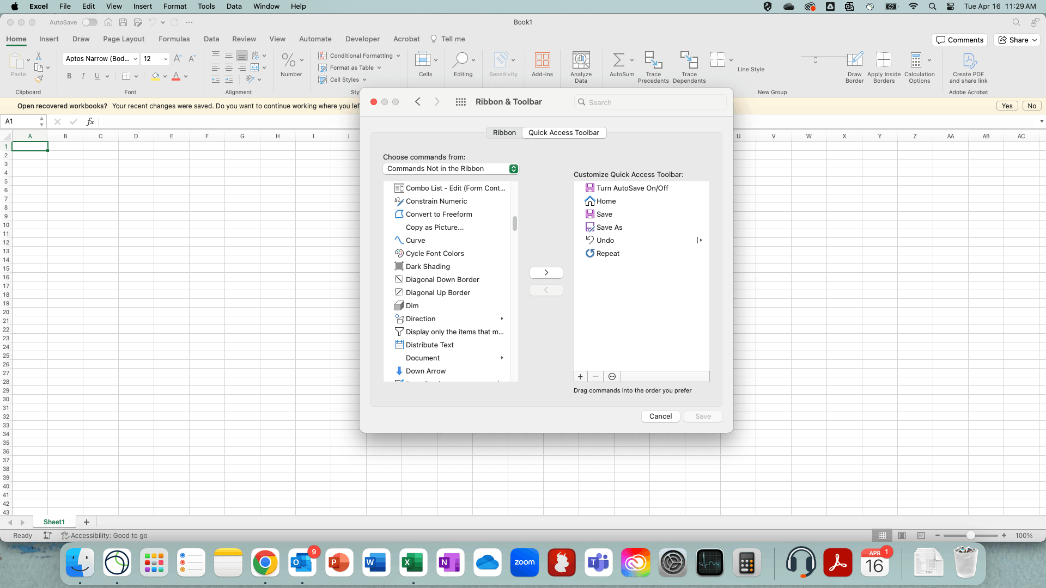Switch to the Ribbon tab

tap(504, 132)
